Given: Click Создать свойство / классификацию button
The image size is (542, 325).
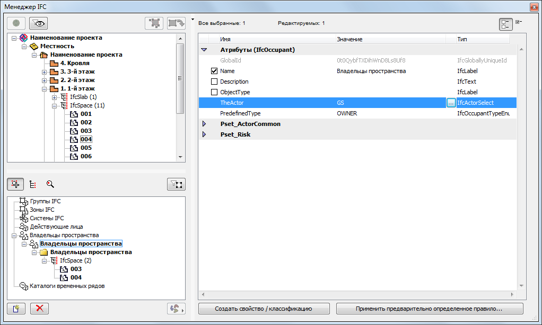Looking at the screenshot, I should click(264, 309).
